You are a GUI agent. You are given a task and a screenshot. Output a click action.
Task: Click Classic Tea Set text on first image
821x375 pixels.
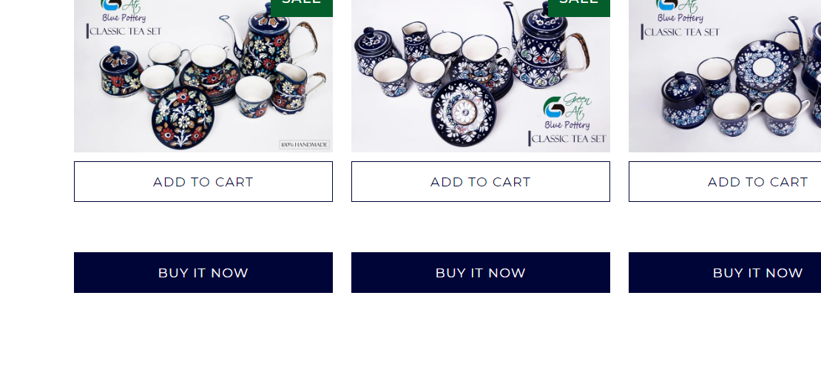pyautogui.click(x=126, y=31)
